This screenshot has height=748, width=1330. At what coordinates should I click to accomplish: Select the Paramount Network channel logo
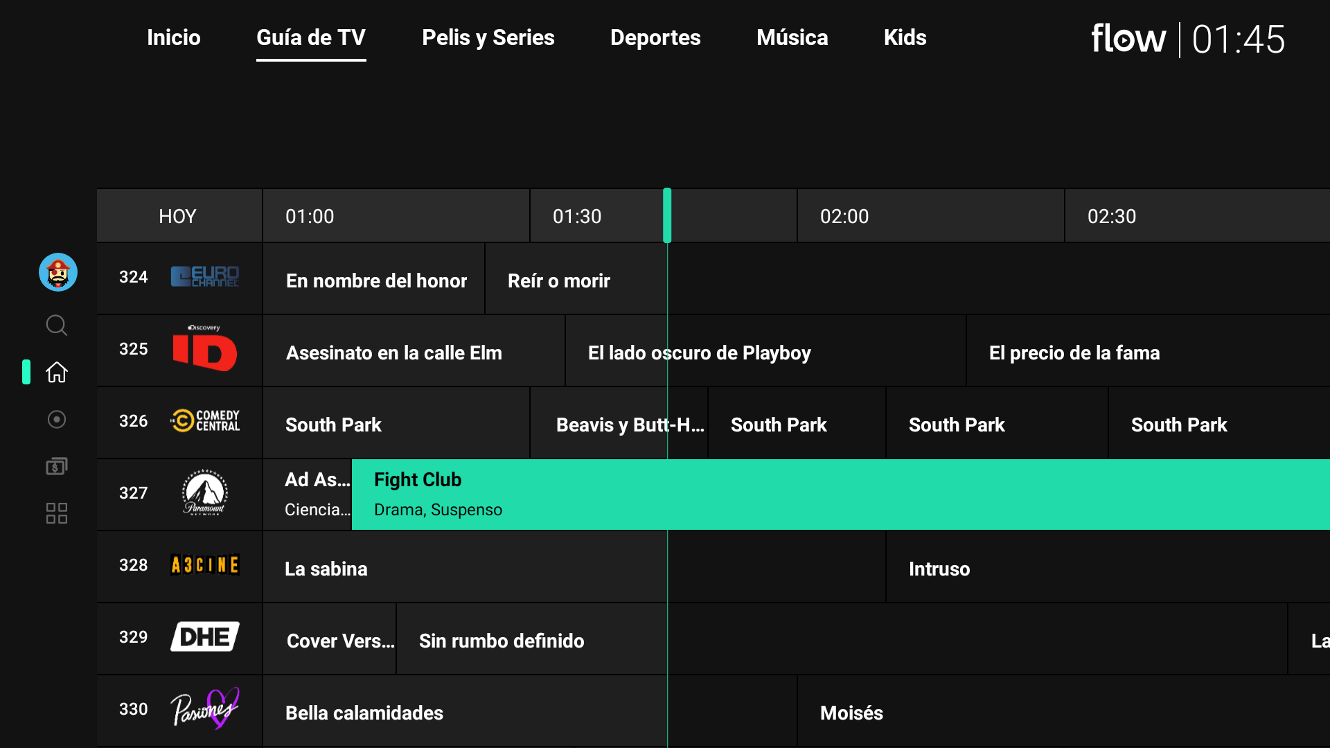tap(205, 492)
